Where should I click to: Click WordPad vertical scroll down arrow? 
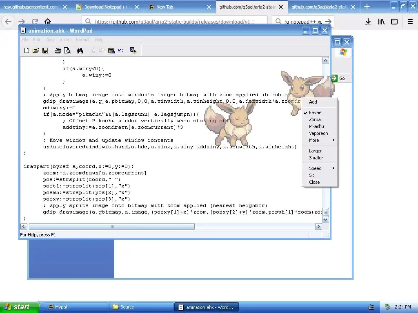pos(325,220)
